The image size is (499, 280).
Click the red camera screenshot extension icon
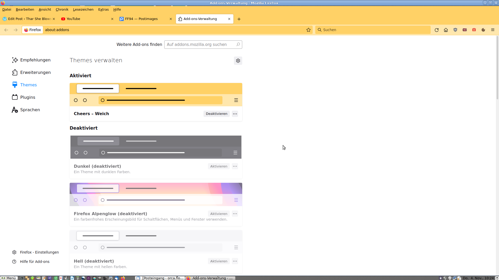(x=474, y=30)
